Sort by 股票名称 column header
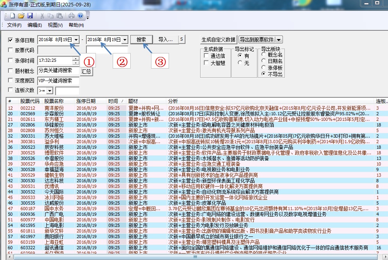Viewport: 388px width, 260px height. pyautogui.click(x=54, y=101)
